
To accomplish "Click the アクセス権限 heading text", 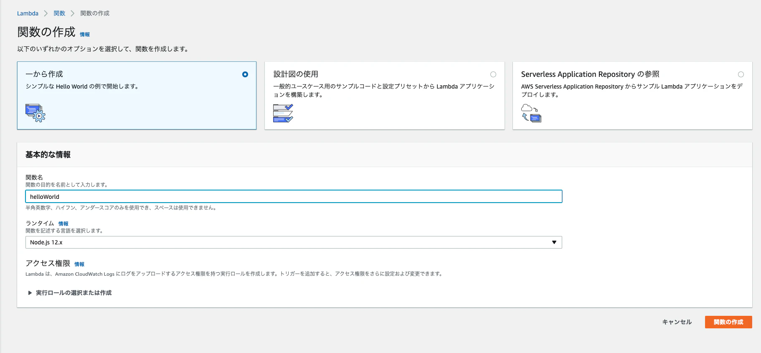I will point(48,263).
